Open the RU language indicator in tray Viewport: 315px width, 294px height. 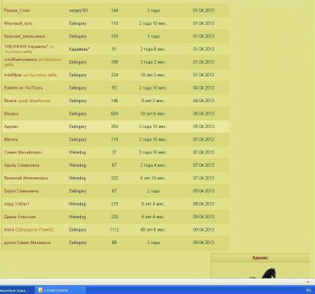pyautogui.click(x=308, y=290)
